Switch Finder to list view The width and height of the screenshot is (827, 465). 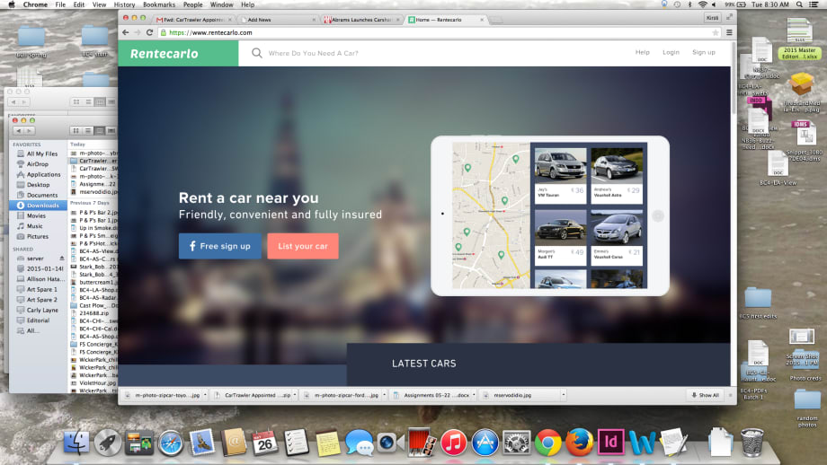(x=87, y=130)
